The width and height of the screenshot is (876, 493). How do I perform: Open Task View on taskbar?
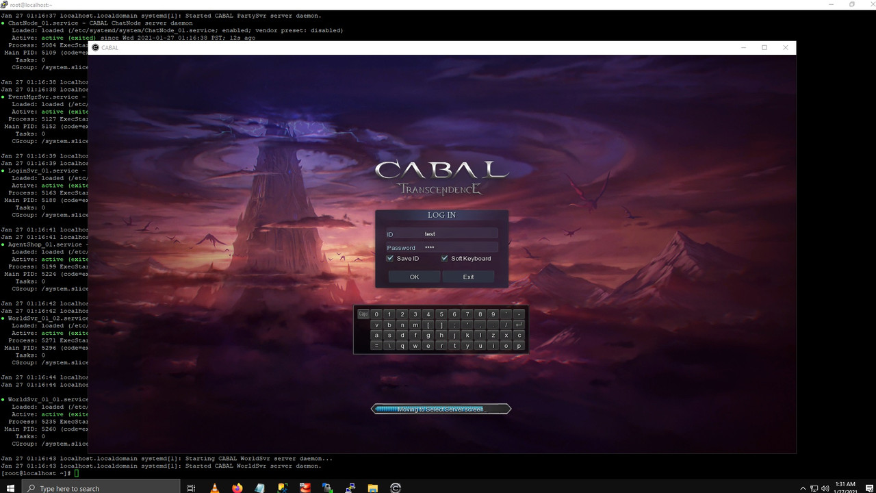191,488
